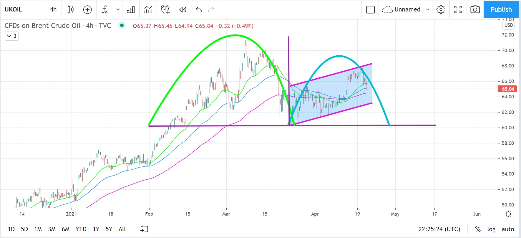
Task: Click the chart title CFDs on Brent Crude Oil
Action: (42, 26)
